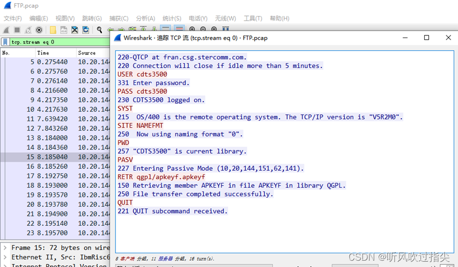458x267 pixels.
Task: Select packet 7 at time 0.276140
Action: (55, 81)
